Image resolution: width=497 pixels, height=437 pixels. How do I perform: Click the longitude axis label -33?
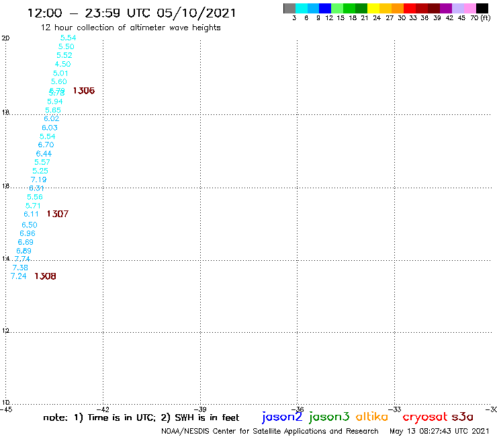pos(395,409)
